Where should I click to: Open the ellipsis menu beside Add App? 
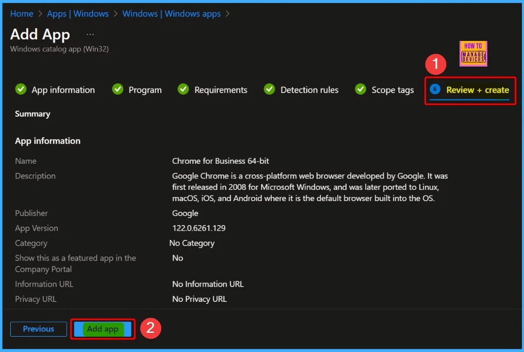tap(90, 34)
